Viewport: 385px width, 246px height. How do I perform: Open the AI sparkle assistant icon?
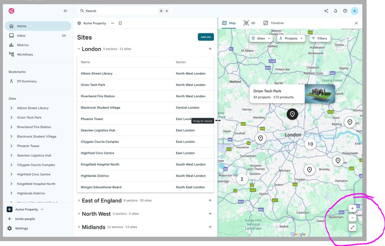(326, 11)
